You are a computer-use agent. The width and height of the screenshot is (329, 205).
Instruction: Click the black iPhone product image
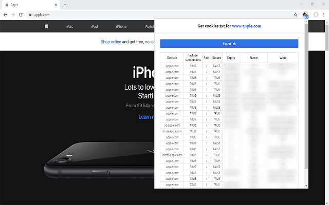point(99,160)
